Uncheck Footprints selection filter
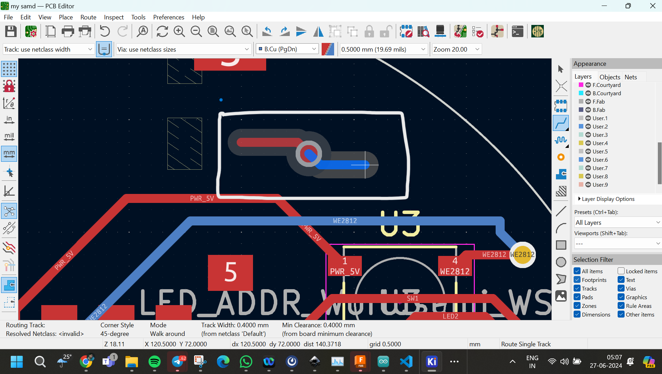Screen dimensions: 662x374 (577, 280)
